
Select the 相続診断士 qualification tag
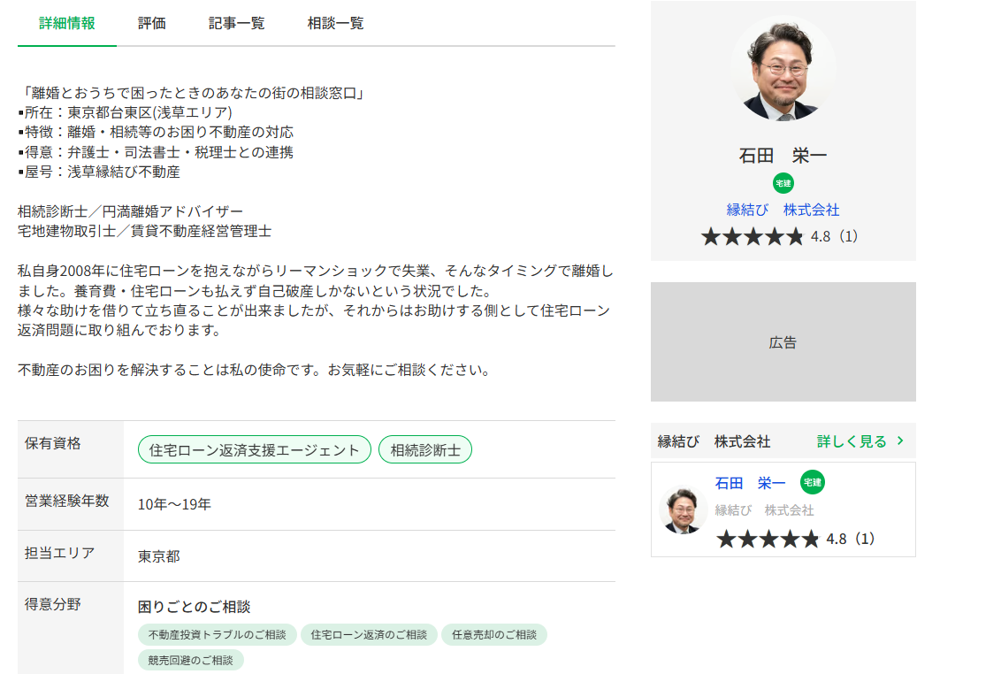pyautogui.click(x=425, y=449)
